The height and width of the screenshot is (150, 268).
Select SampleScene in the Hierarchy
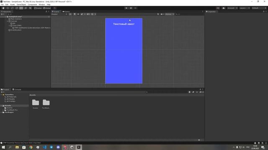[x=15, y=17]
